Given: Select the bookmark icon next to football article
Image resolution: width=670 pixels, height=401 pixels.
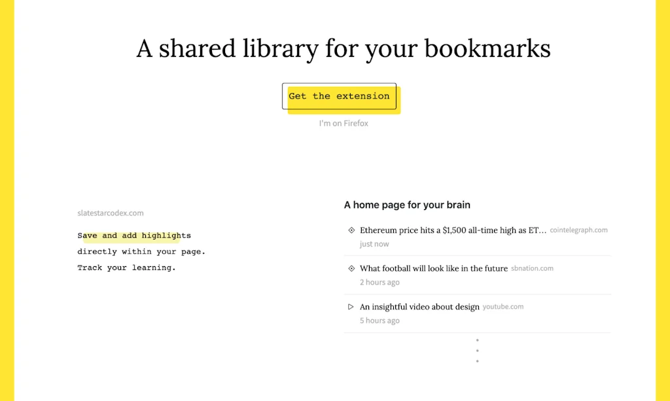Looking at the screenshot, I should 350,268.
